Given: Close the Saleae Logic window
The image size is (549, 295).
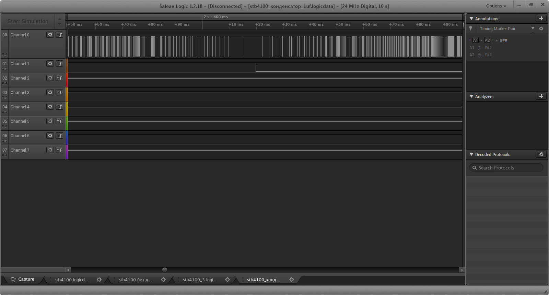Looking at the screenshot, I should tap(543, 5).
